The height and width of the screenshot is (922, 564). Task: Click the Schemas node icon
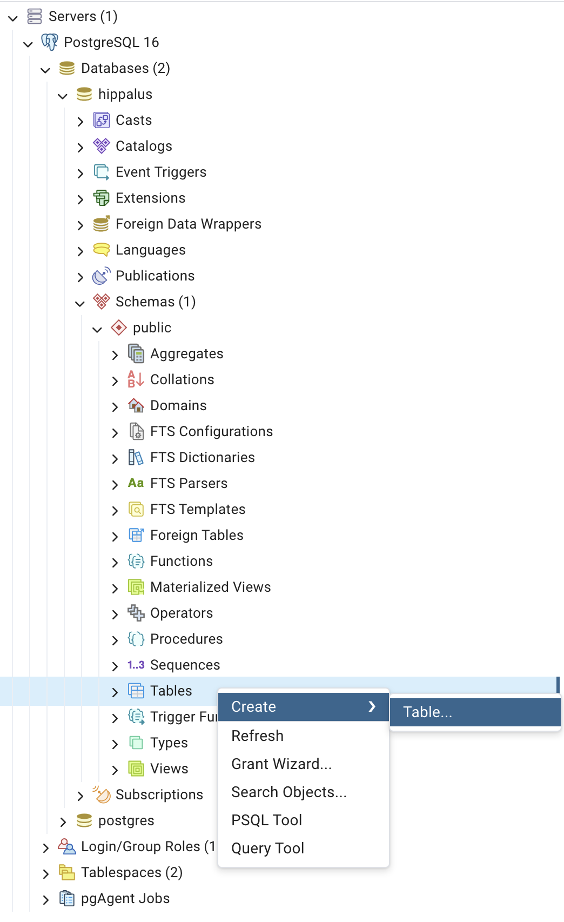tap(102, 302)
